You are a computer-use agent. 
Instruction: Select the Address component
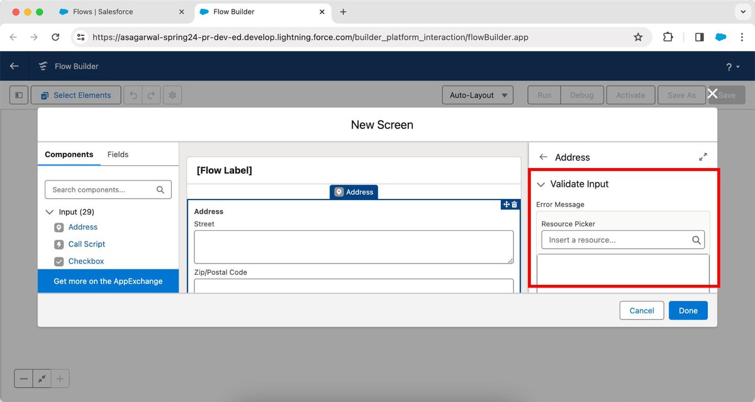coord(83,227)
